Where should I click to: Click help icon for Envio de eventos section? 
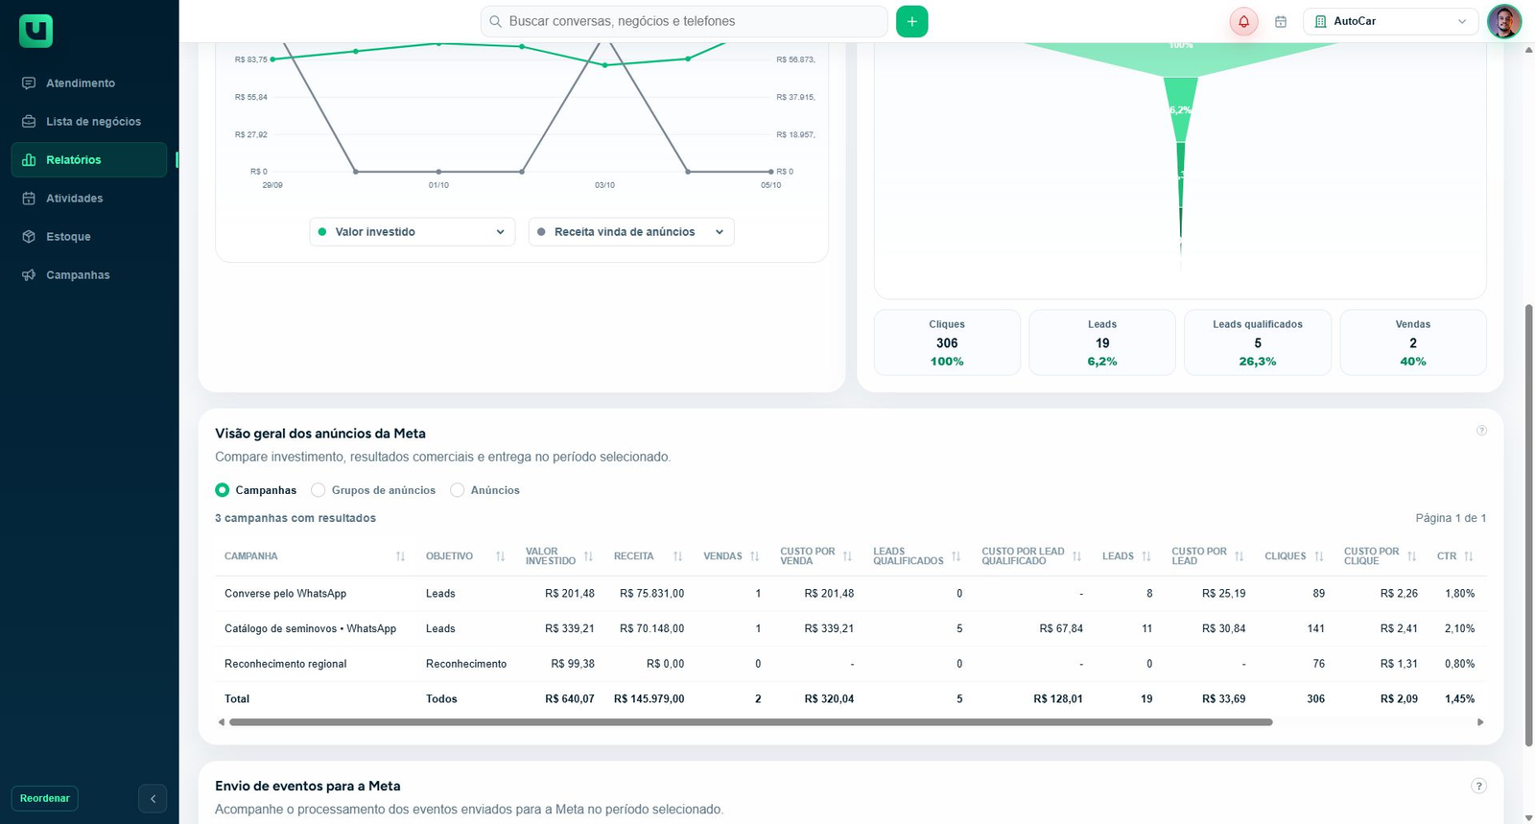(x=1478, y=786)
